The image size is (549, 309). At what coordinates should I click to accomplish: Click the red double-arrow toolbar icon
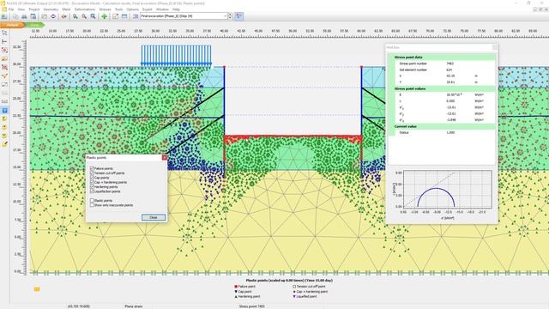(64, 16)
